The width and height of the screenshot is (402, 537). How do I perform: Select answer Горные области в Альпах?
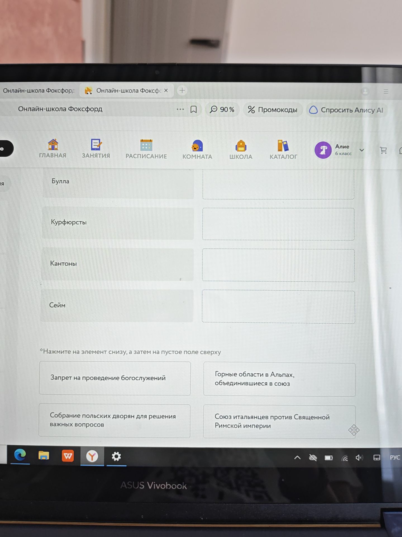(279, 379)
